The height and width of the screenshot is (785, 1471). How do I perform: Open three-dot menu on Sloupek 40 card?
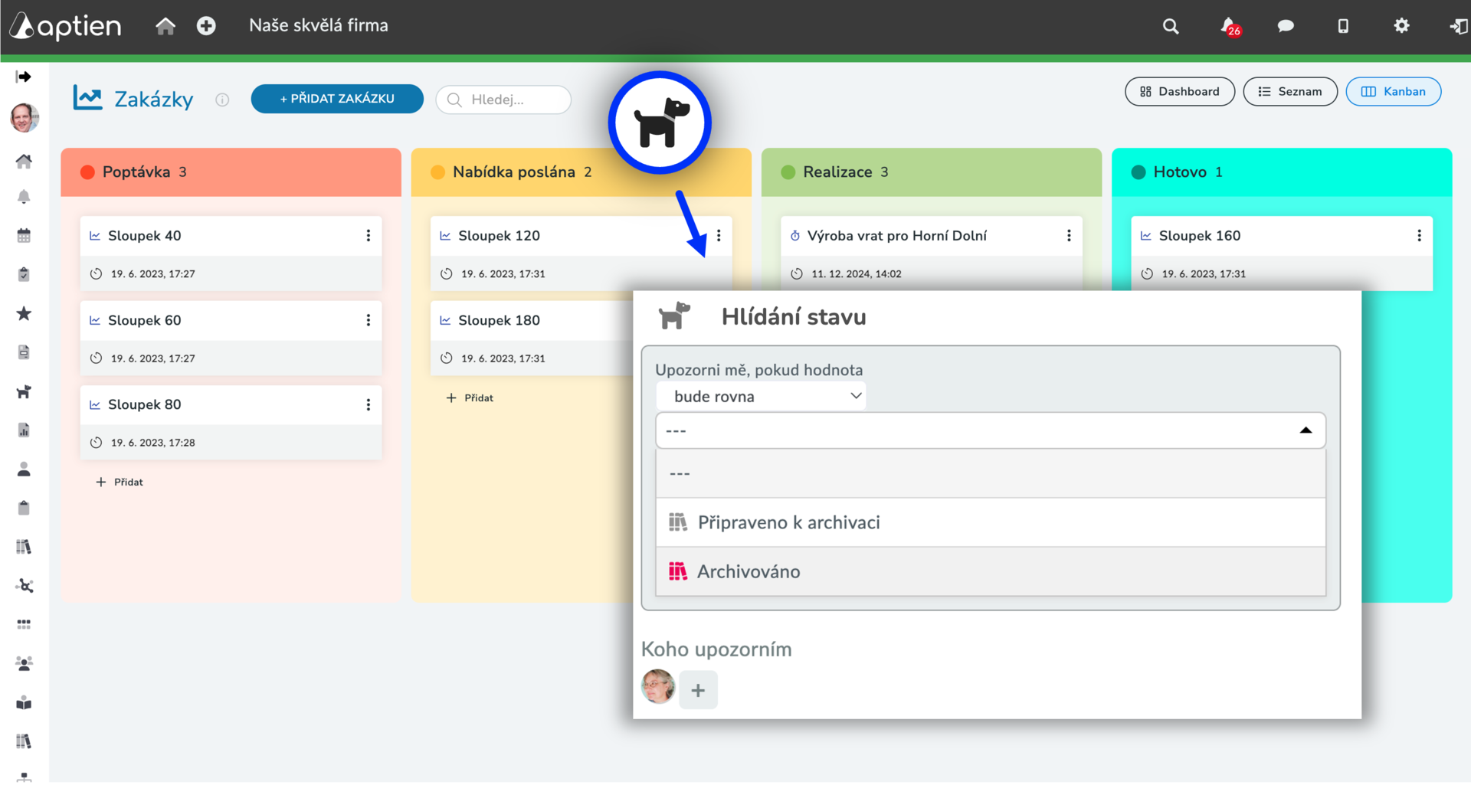[369, 236]
